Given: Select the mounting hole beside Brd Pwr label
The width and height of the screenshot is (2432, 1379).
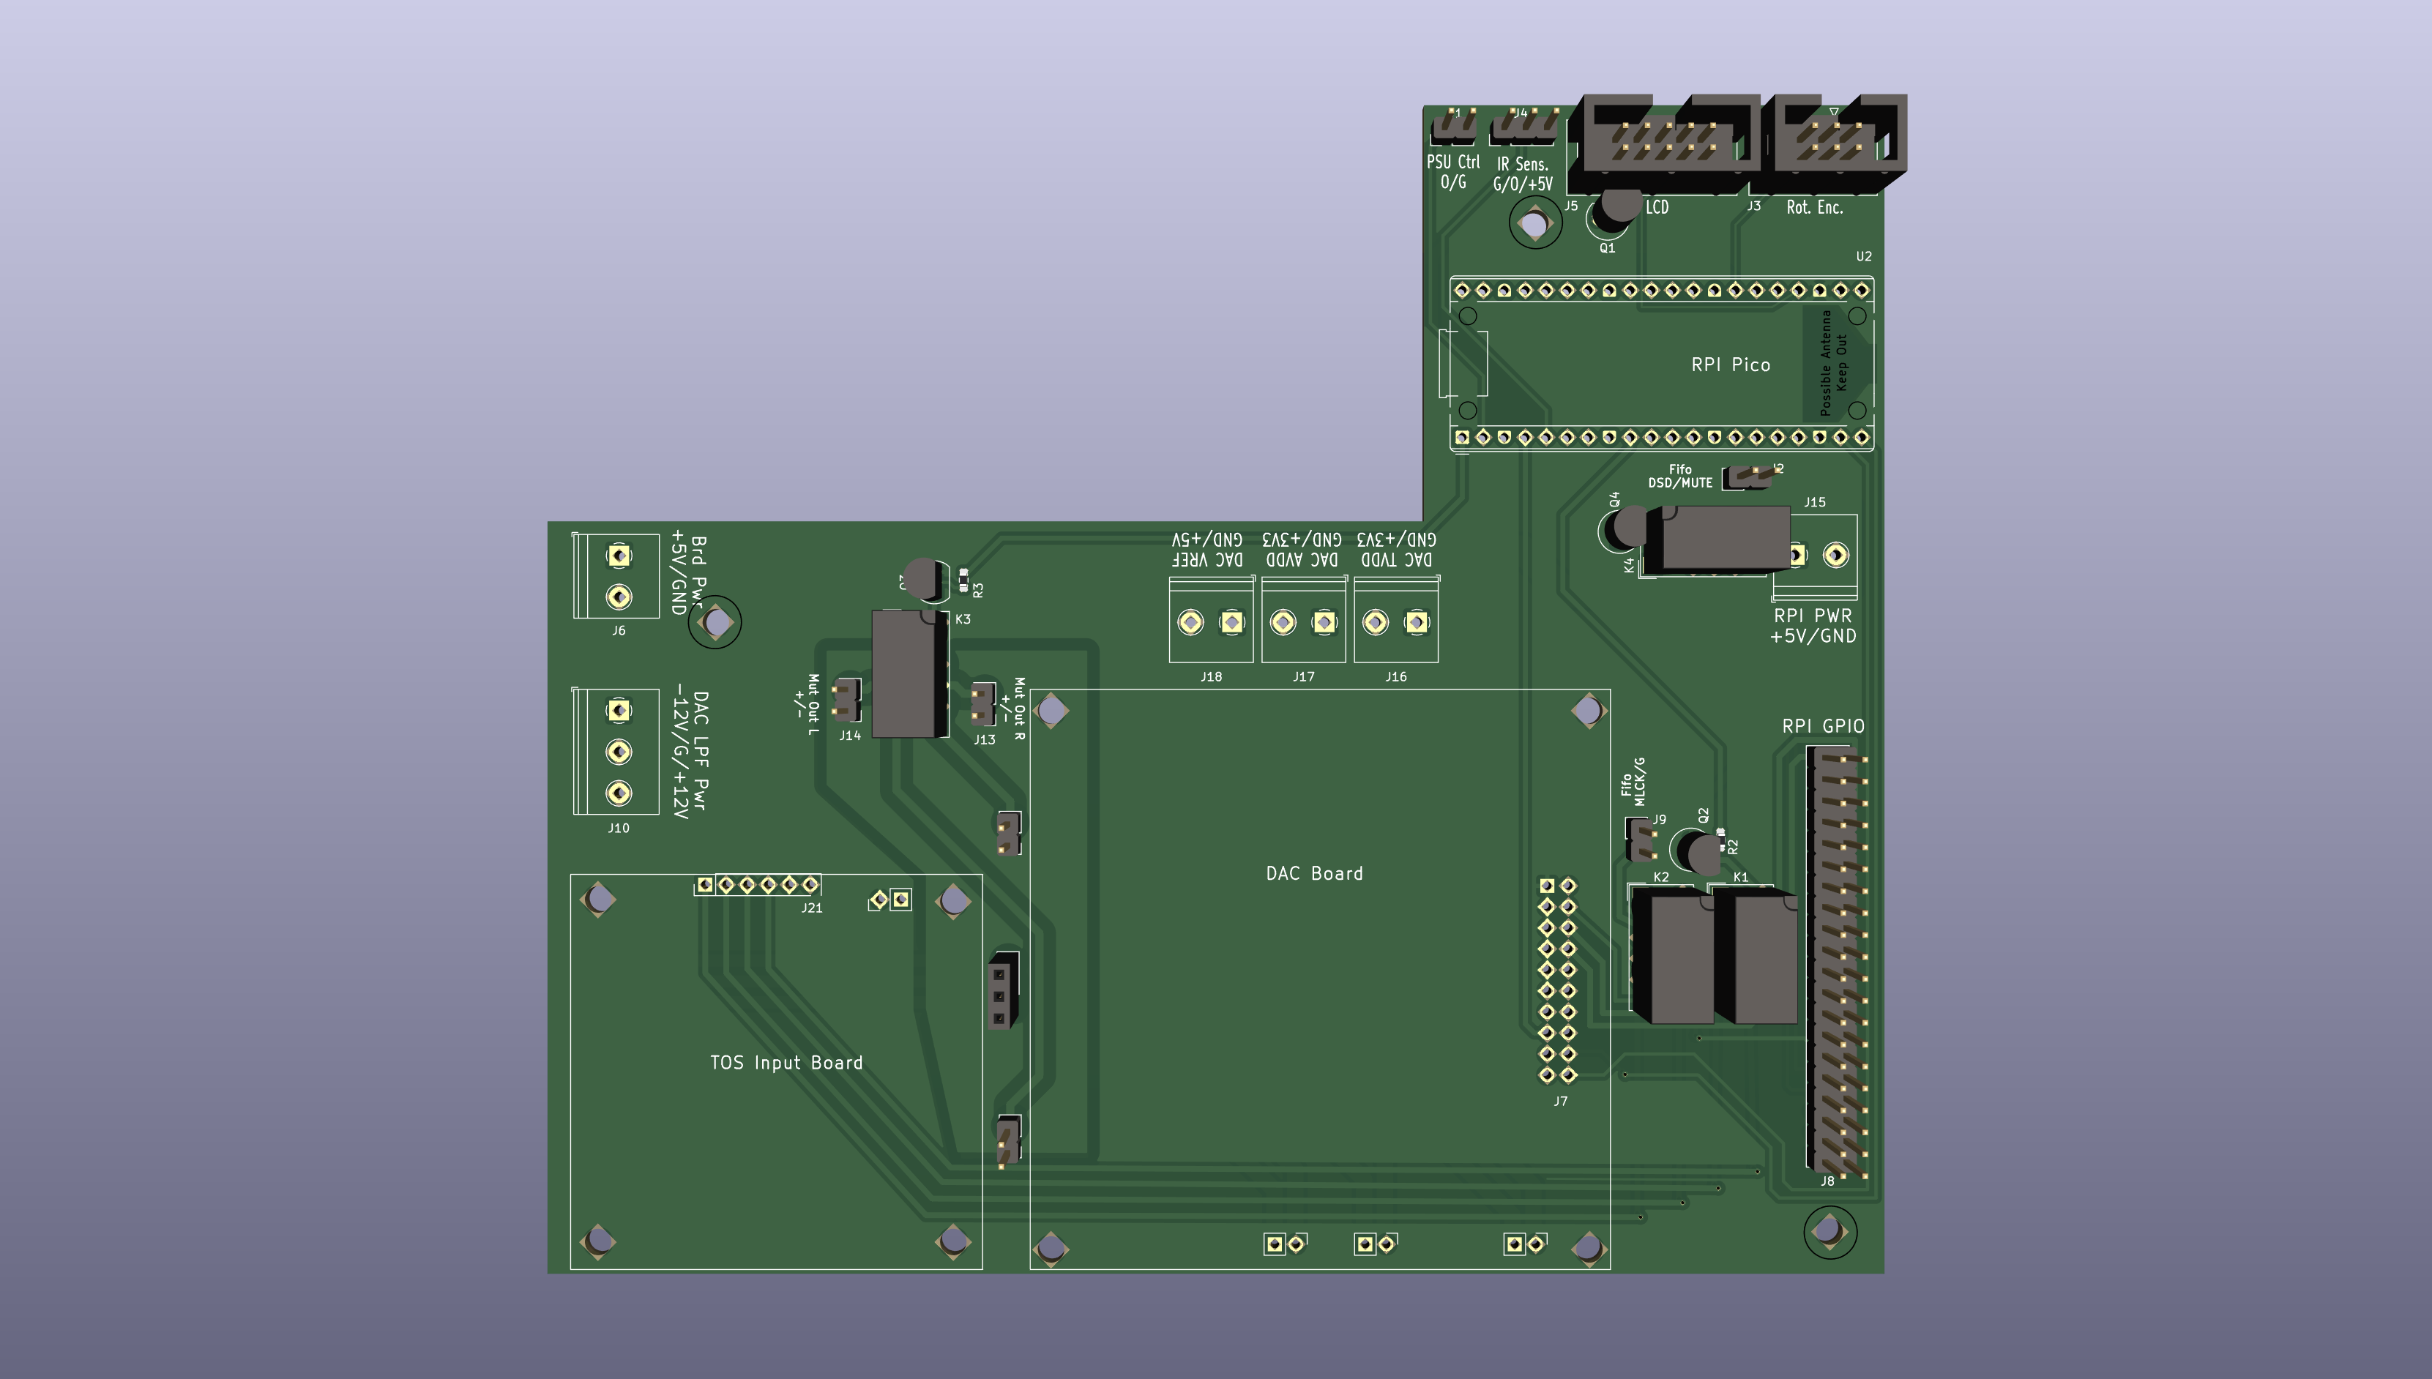Looking at the screenshot, I should tap(716, 622).
